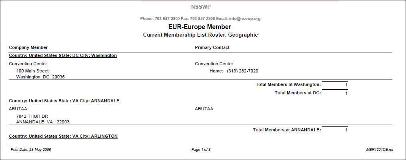The image size is (406, 160).
Task: Click the info@nsswp.org email address
Action: click(x=245, y=19)
